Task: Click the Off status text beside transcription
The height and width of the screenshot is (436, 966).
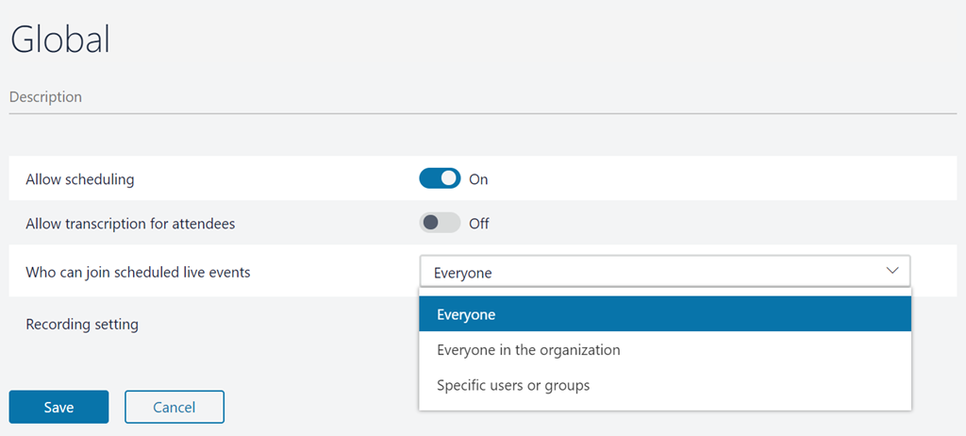Action: pos(479,225)
